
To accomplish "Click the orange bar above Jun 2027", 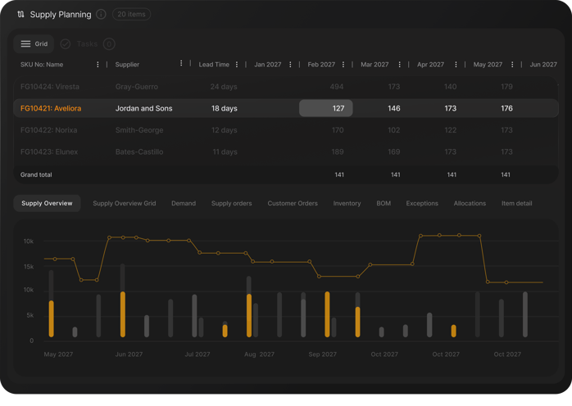I will (x=123, y=314).
